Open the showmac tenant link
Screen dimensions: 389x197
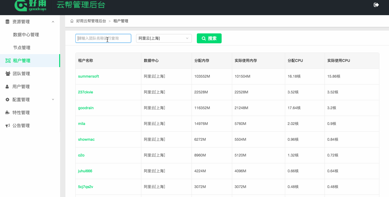coord(86,139)
